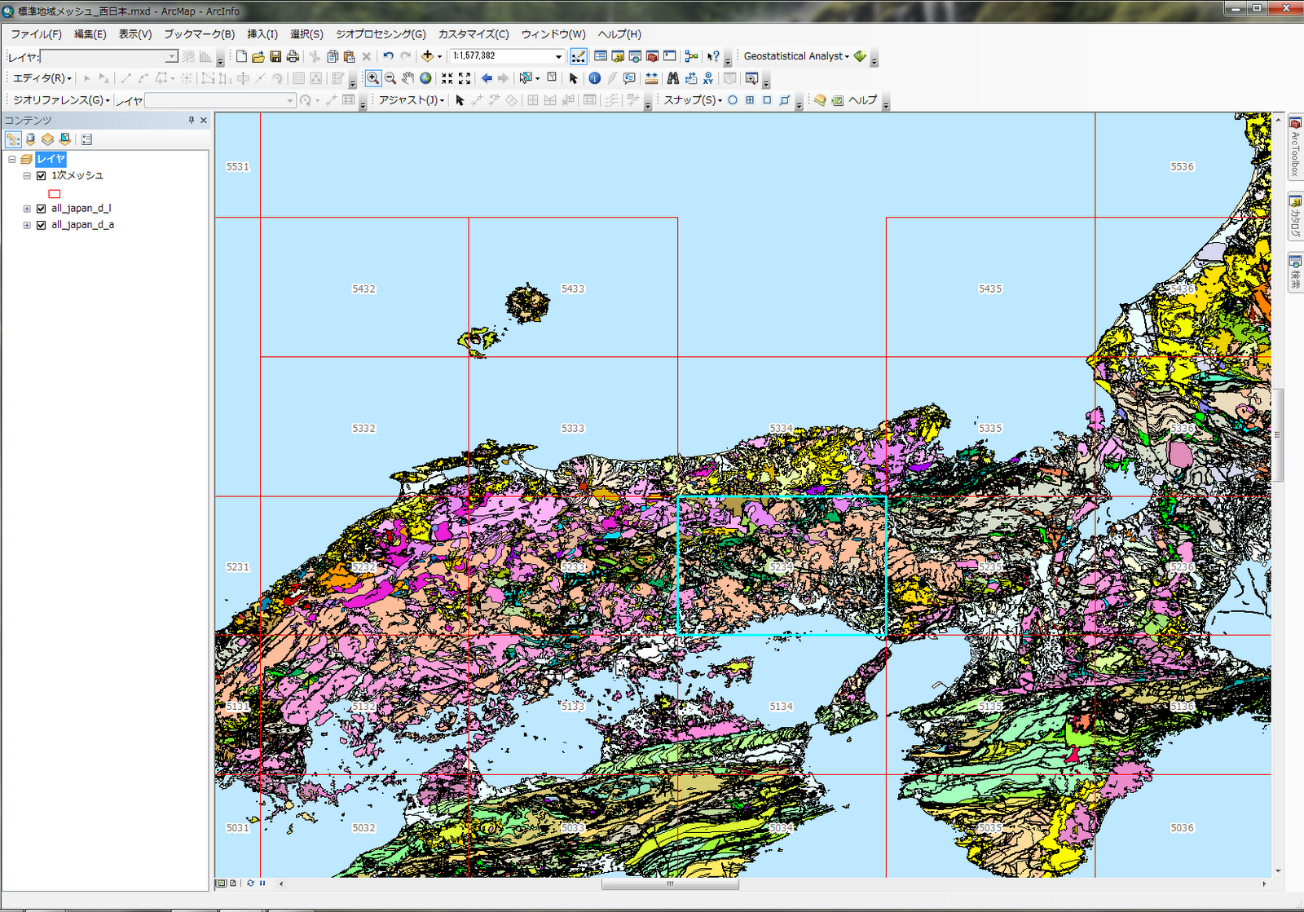The image size is (1304, 912).
Task: Open the map scale dropdown list
Action: (558, 56)
